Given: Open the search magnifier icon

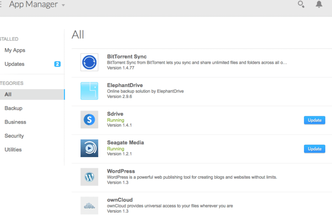Looking at the screenshot, I should (301, 4).
